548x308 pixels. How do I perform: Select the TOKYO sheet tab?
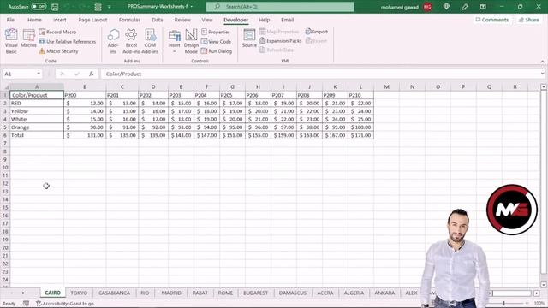point(79,293)
